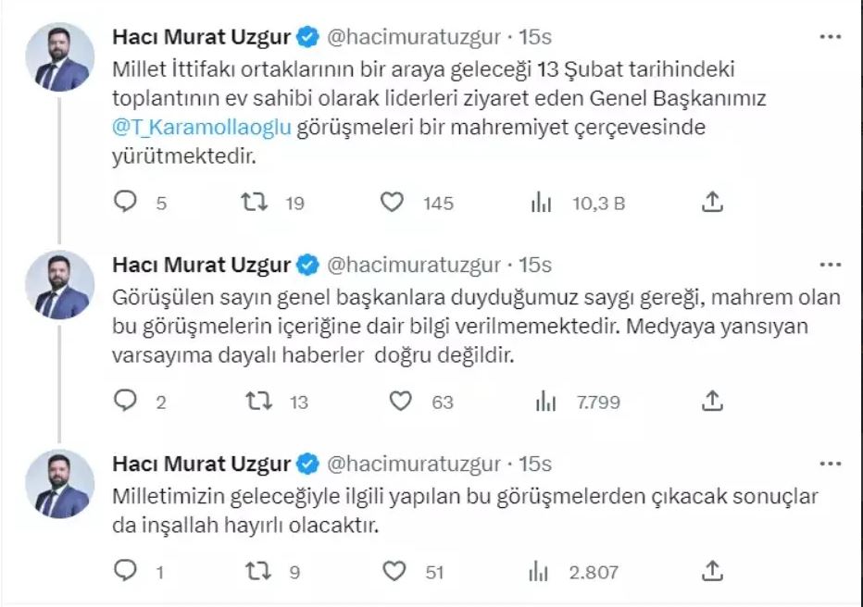863x607 pixels.
Task: Open more options on the second tweet
Action: tap(830, 265)
